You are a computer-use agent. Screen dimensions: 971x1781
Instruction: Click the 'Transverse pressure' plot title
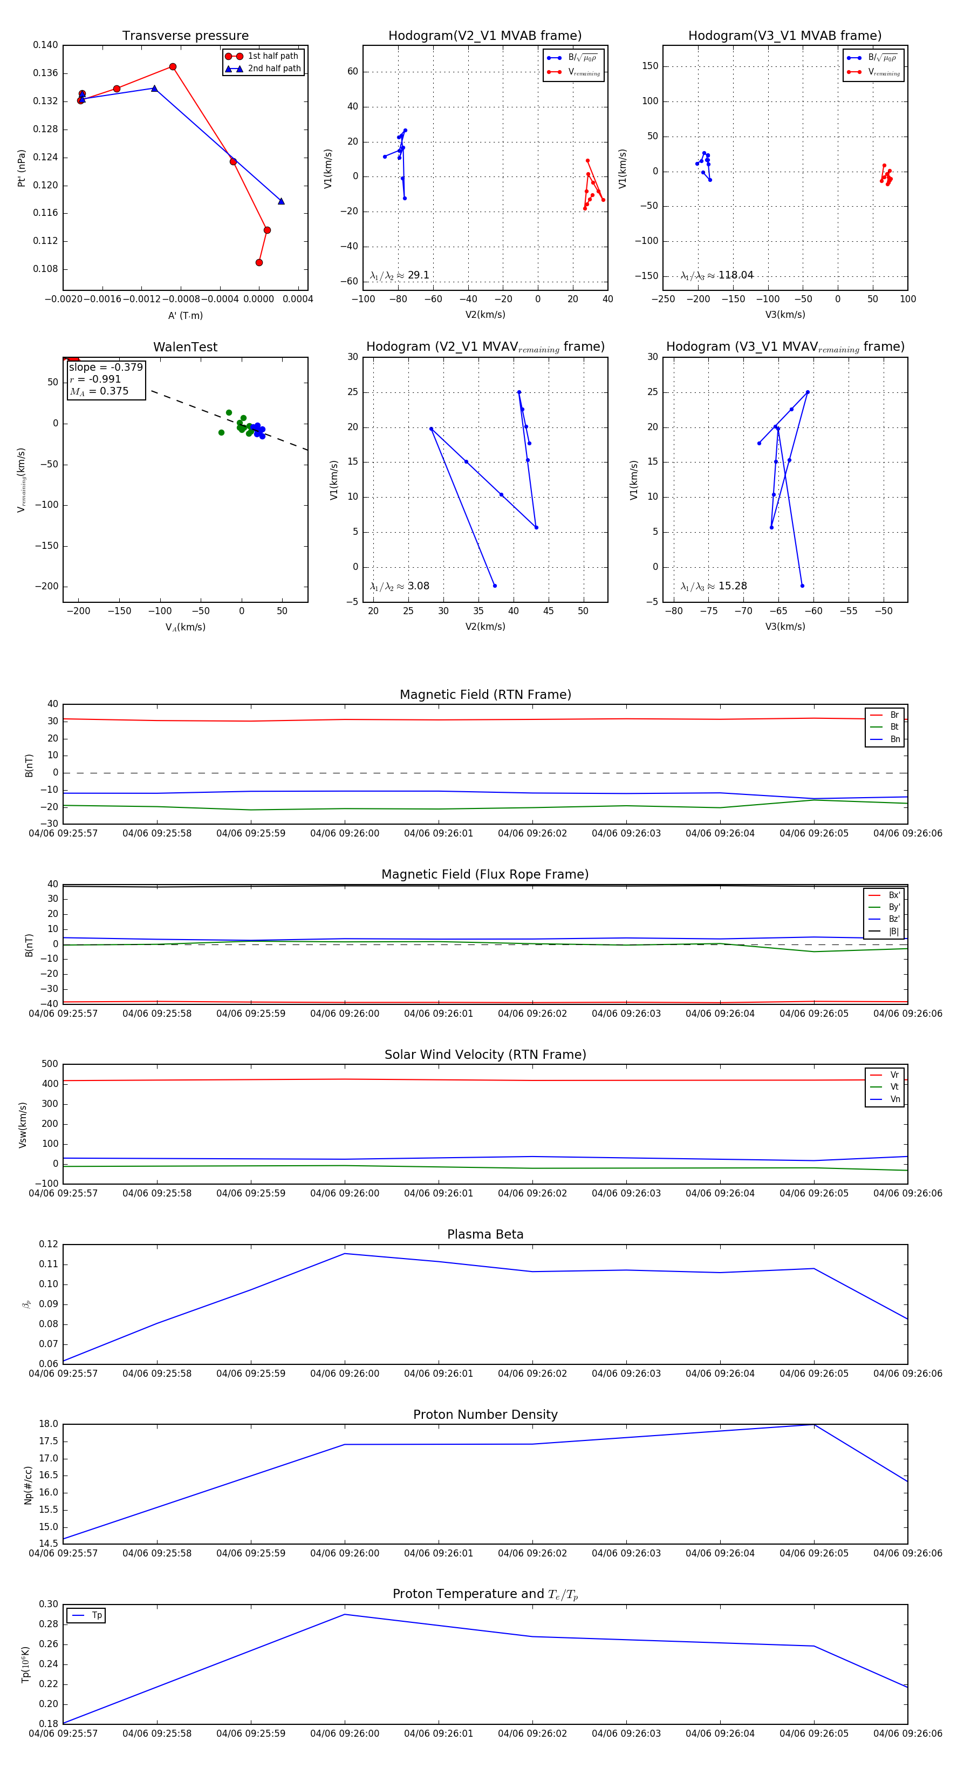pyautogui.click(x=185, y=36)
